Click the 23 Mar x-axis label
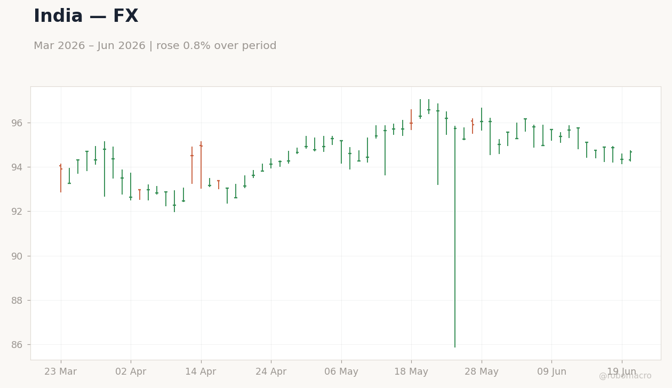This screenshot has width=672, height=388. click(61, 372)
